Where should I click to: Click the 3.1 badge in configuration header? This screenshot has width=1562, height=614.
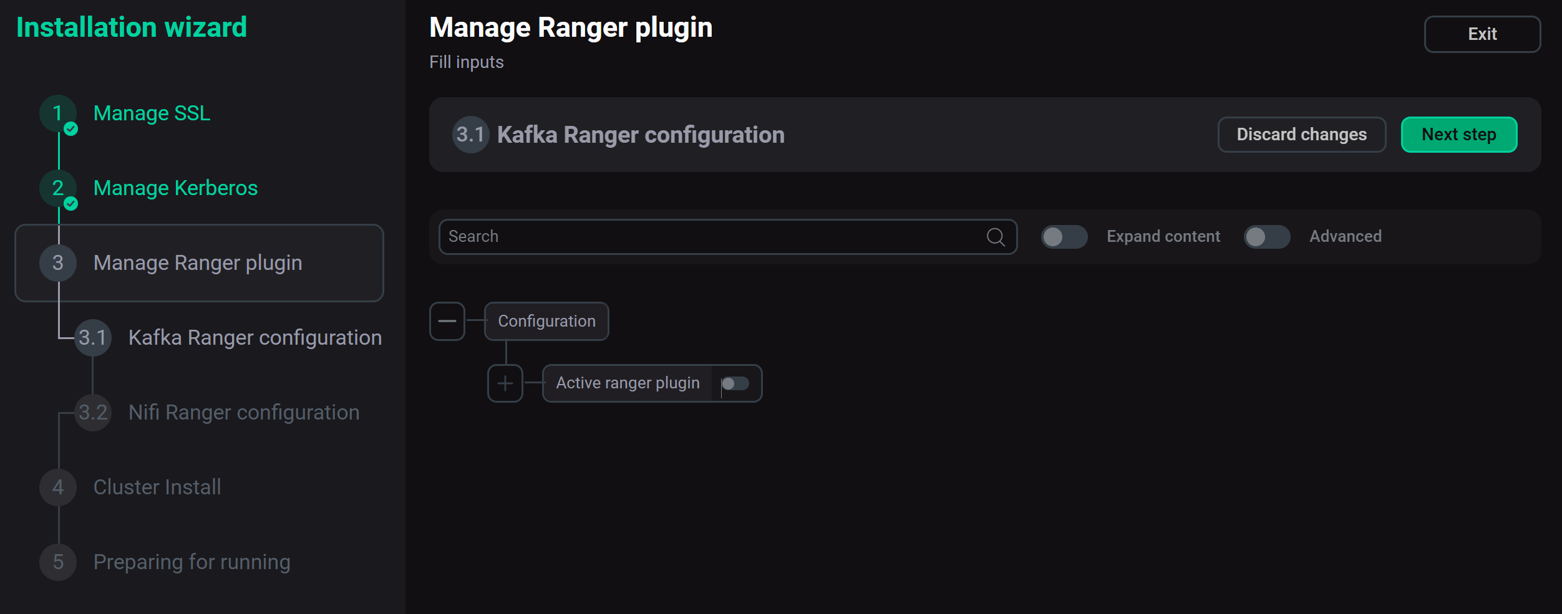point(471,135)
